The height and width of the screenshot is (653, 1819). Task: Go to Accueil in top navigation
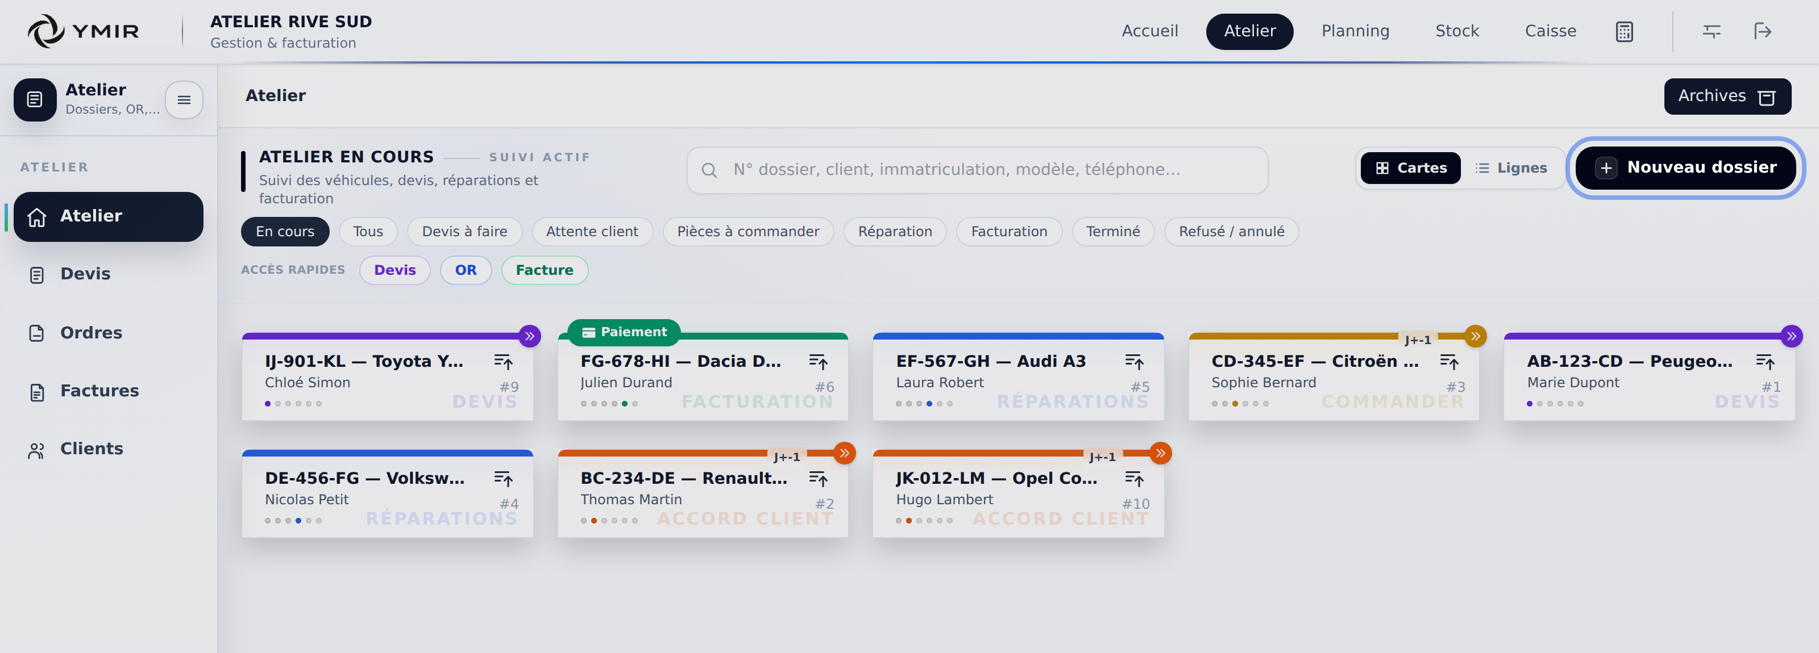click(1149, 31)
